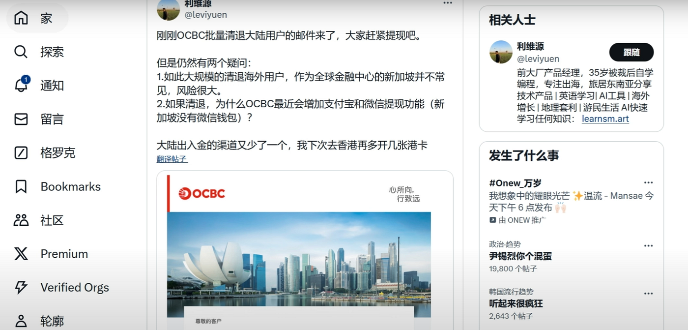The height and width of the screenshot is (330, 688).
Task: Click the Bookmarks ribbon icon
Action: point(21,186)
